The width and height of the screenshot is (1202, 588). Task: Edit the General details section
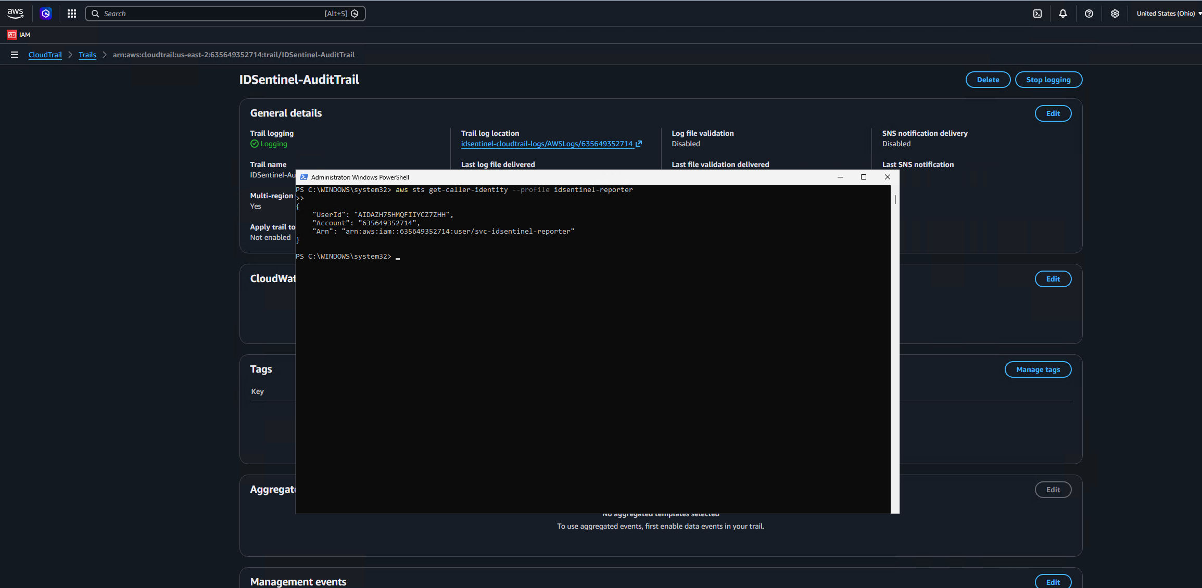pos(1053,113)
